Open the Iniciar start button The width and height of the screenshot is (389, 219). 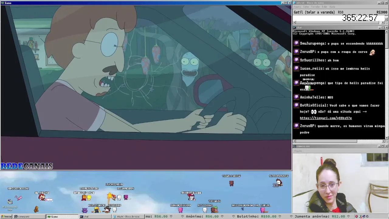coord(6,217)
